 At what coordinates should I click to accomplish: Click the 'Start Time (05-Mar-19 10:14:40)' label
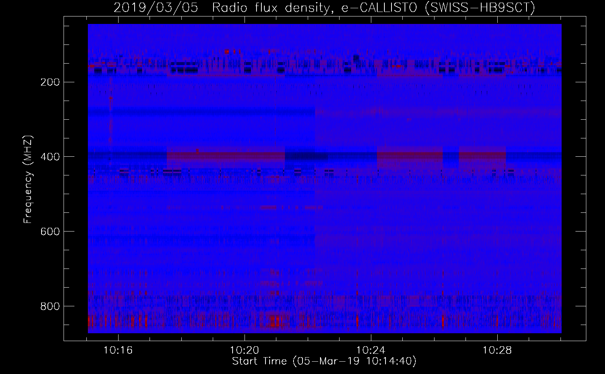click(x=324, y=361)
